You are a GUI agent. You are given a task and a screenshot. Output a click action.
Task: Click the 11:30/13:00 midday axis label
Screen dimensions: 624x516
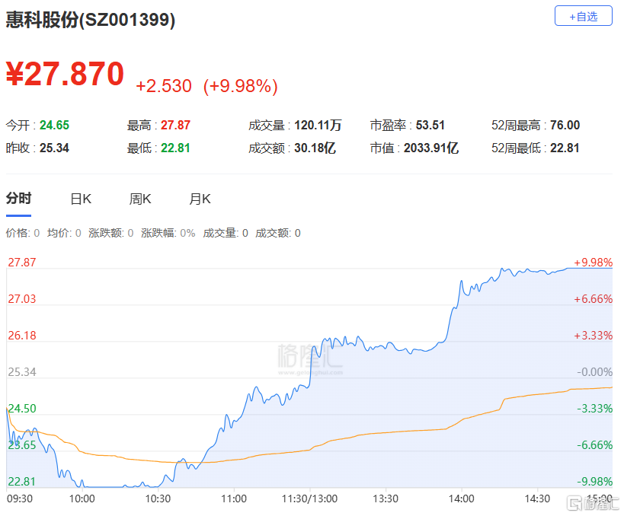pyautogui.click(x=309, y=498)
